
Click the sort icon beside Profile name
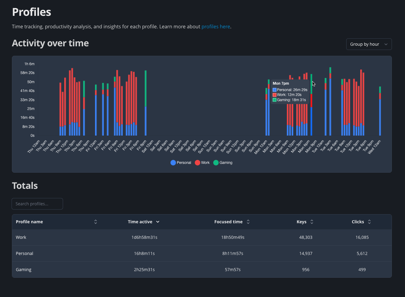[x=96, y=222]
